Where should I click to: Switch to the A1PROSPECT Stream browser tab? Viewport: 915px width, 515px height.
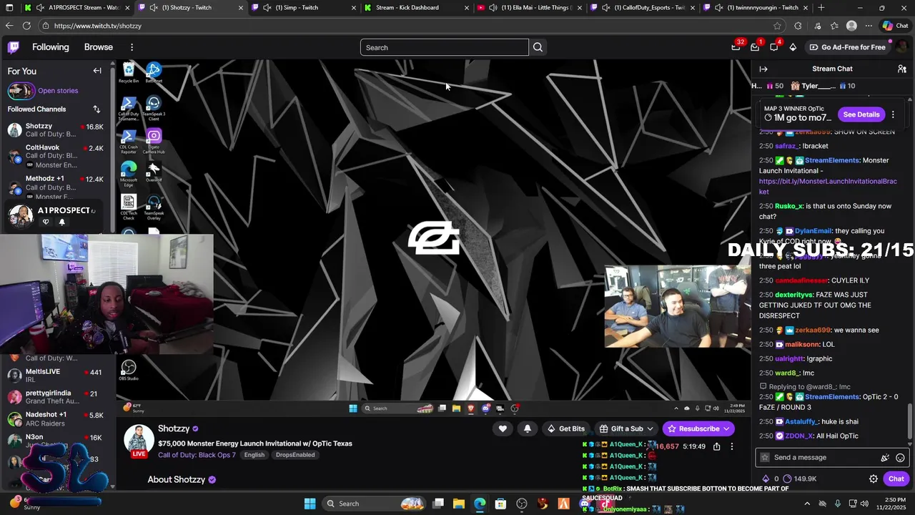pyautogui.click(x=76, y=7)
